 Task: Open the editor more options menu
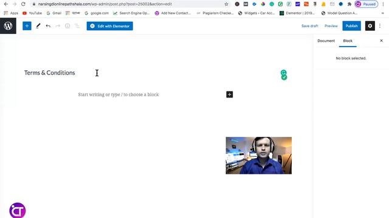pyautogui.click(x=380, y=26)
